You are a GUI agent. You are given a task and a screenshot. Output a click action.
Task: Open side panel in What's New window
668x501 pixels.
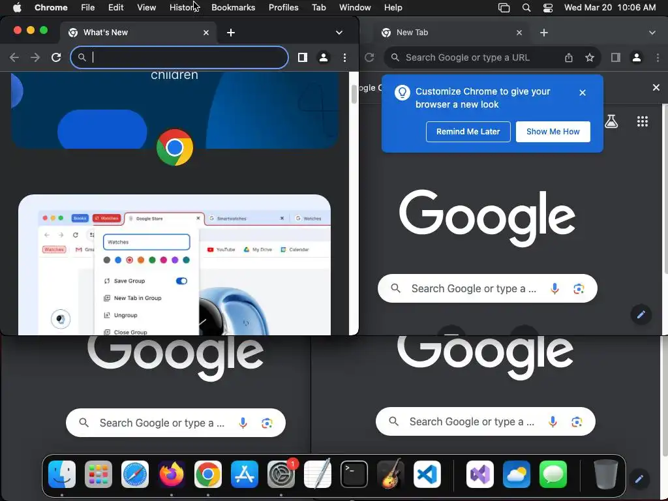click(x=303, y=57)
